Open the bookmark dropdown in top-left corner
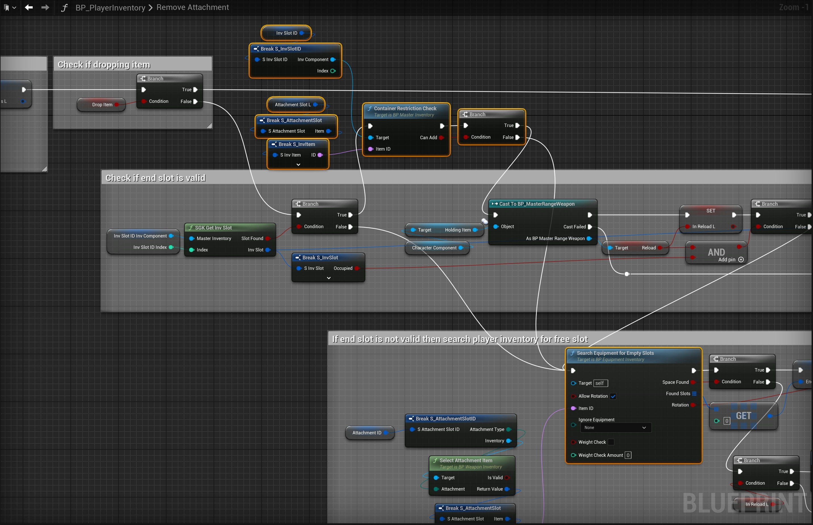Image resolution: width=813 pixels, height=525 pixels. pyautogui.click(x=10, y=7)
